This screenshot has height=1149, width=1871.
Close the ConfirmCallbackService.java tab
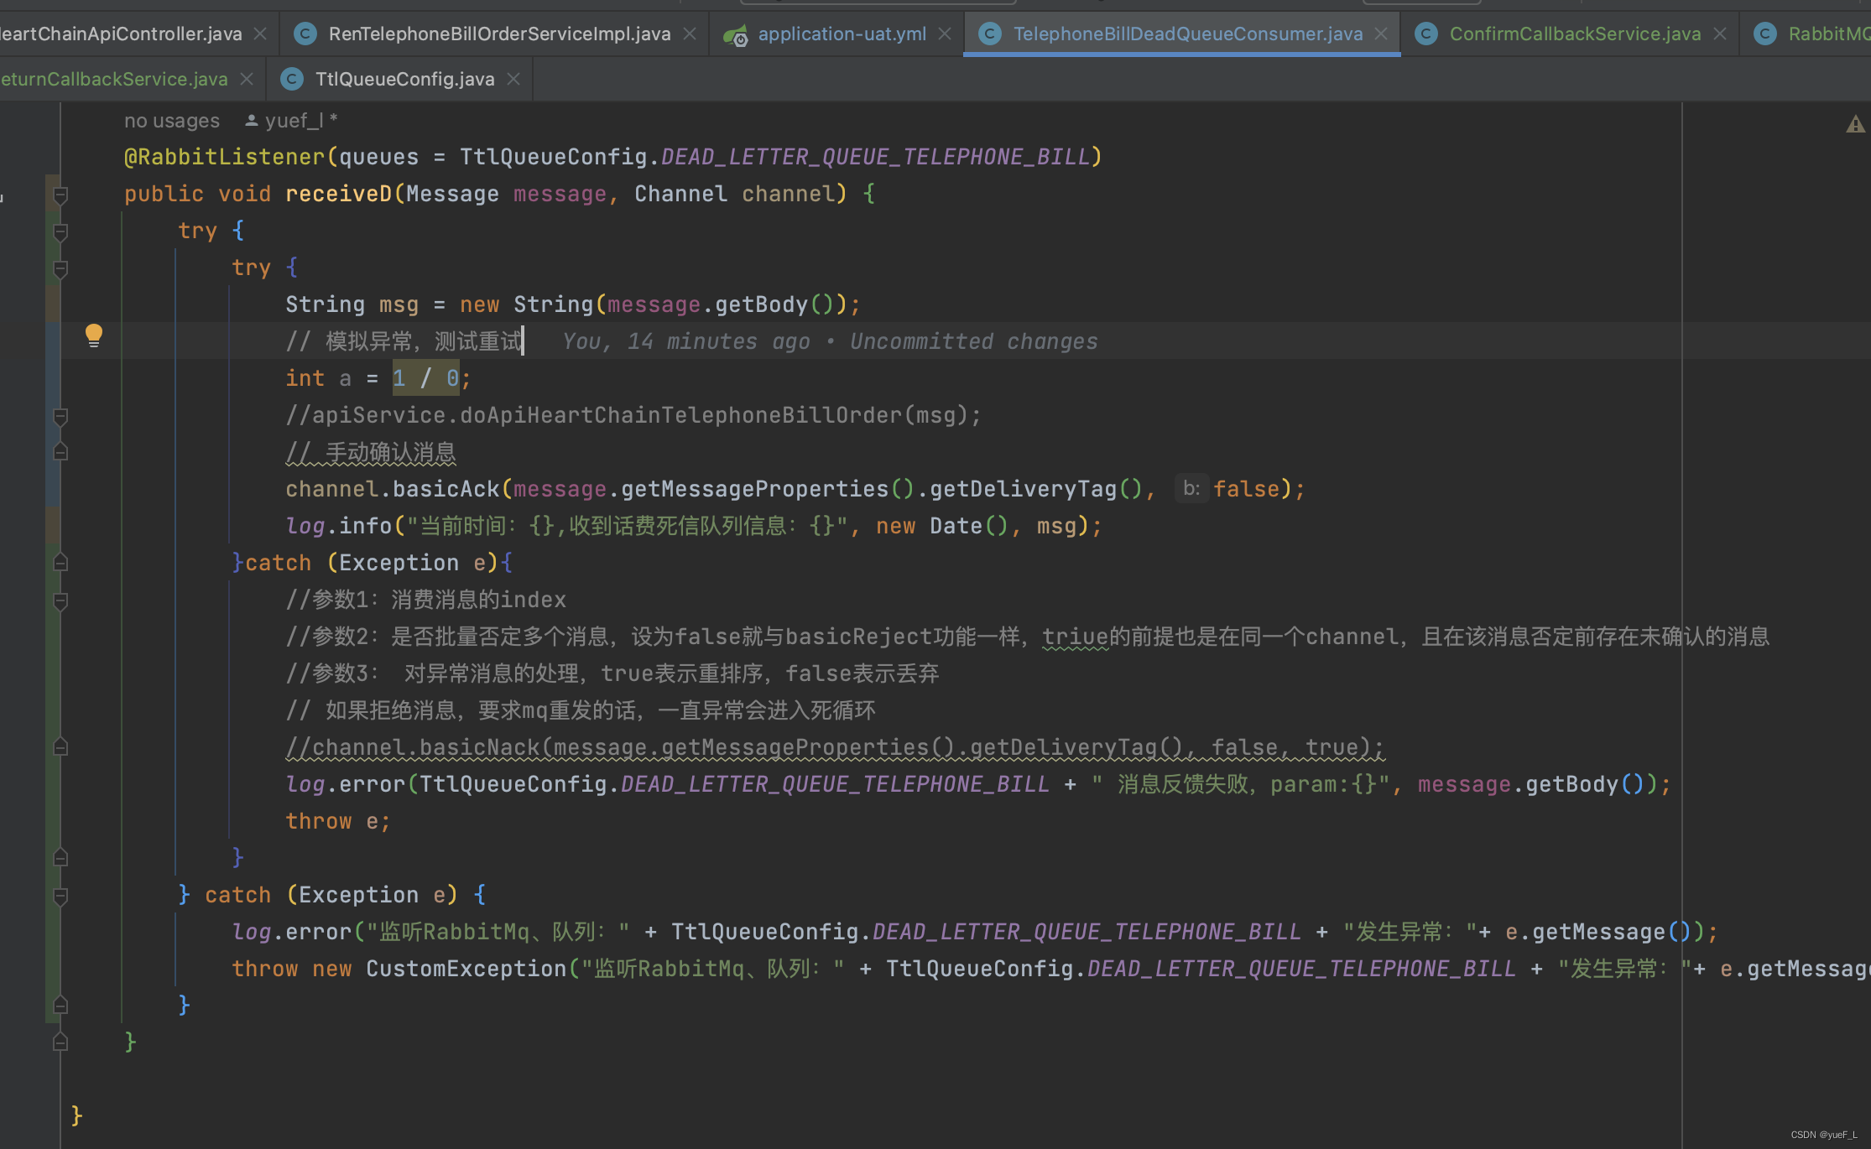tap(1720, 34)
